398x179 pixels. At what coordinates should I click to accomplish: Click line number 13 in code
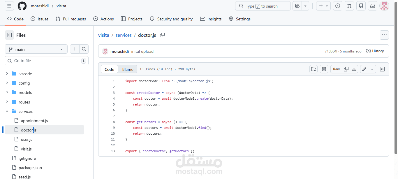click(x=113, y=151)
